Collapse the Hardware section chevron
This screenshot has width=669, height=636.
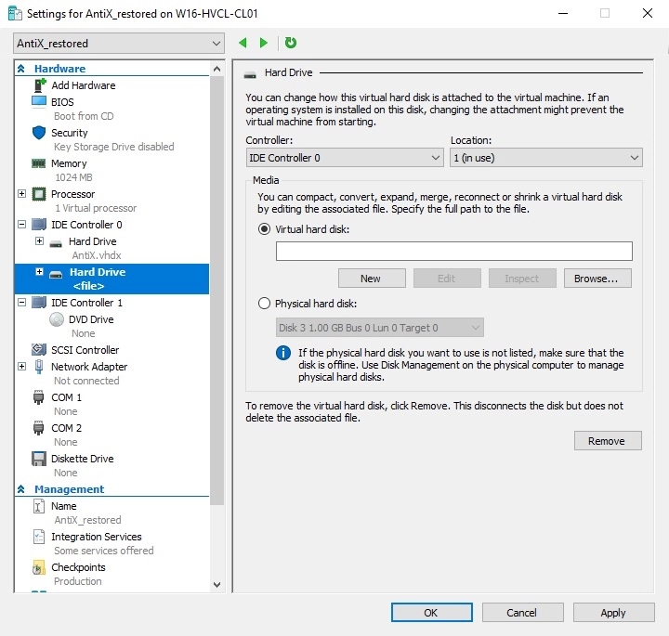[x=20, y=69]
